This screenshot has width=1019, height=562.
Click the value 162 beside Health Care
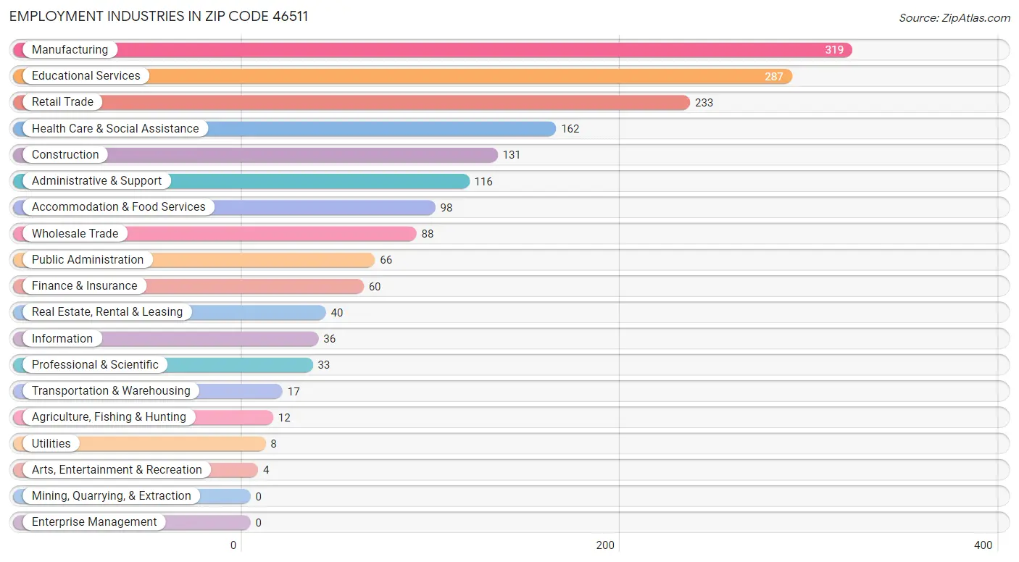click(570, 129)
